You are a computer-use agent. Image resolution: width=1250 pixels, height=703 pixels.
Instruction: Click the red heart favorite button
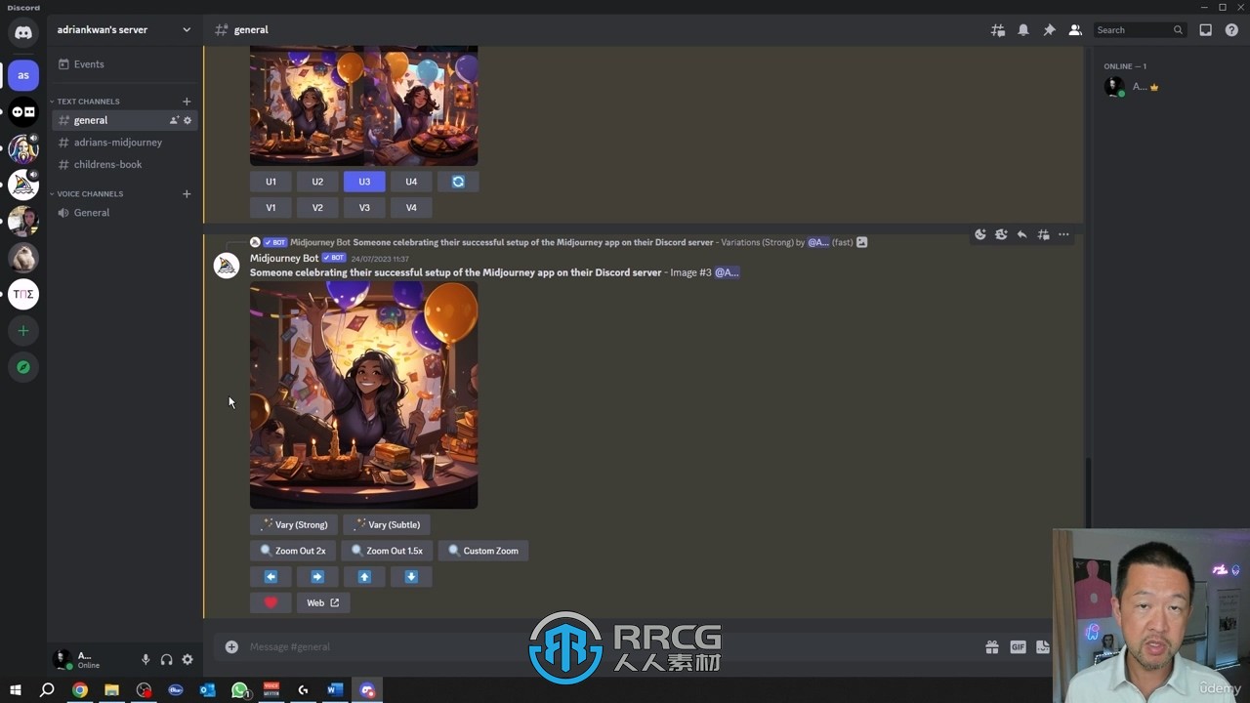click(x=271, y=602)
